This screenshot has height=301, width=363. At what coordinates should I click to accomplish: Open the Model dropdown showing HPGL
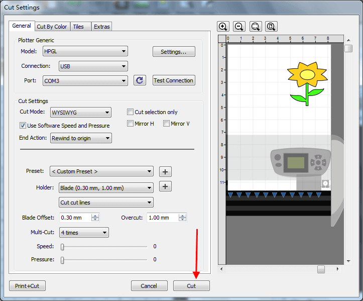point(85,51)
